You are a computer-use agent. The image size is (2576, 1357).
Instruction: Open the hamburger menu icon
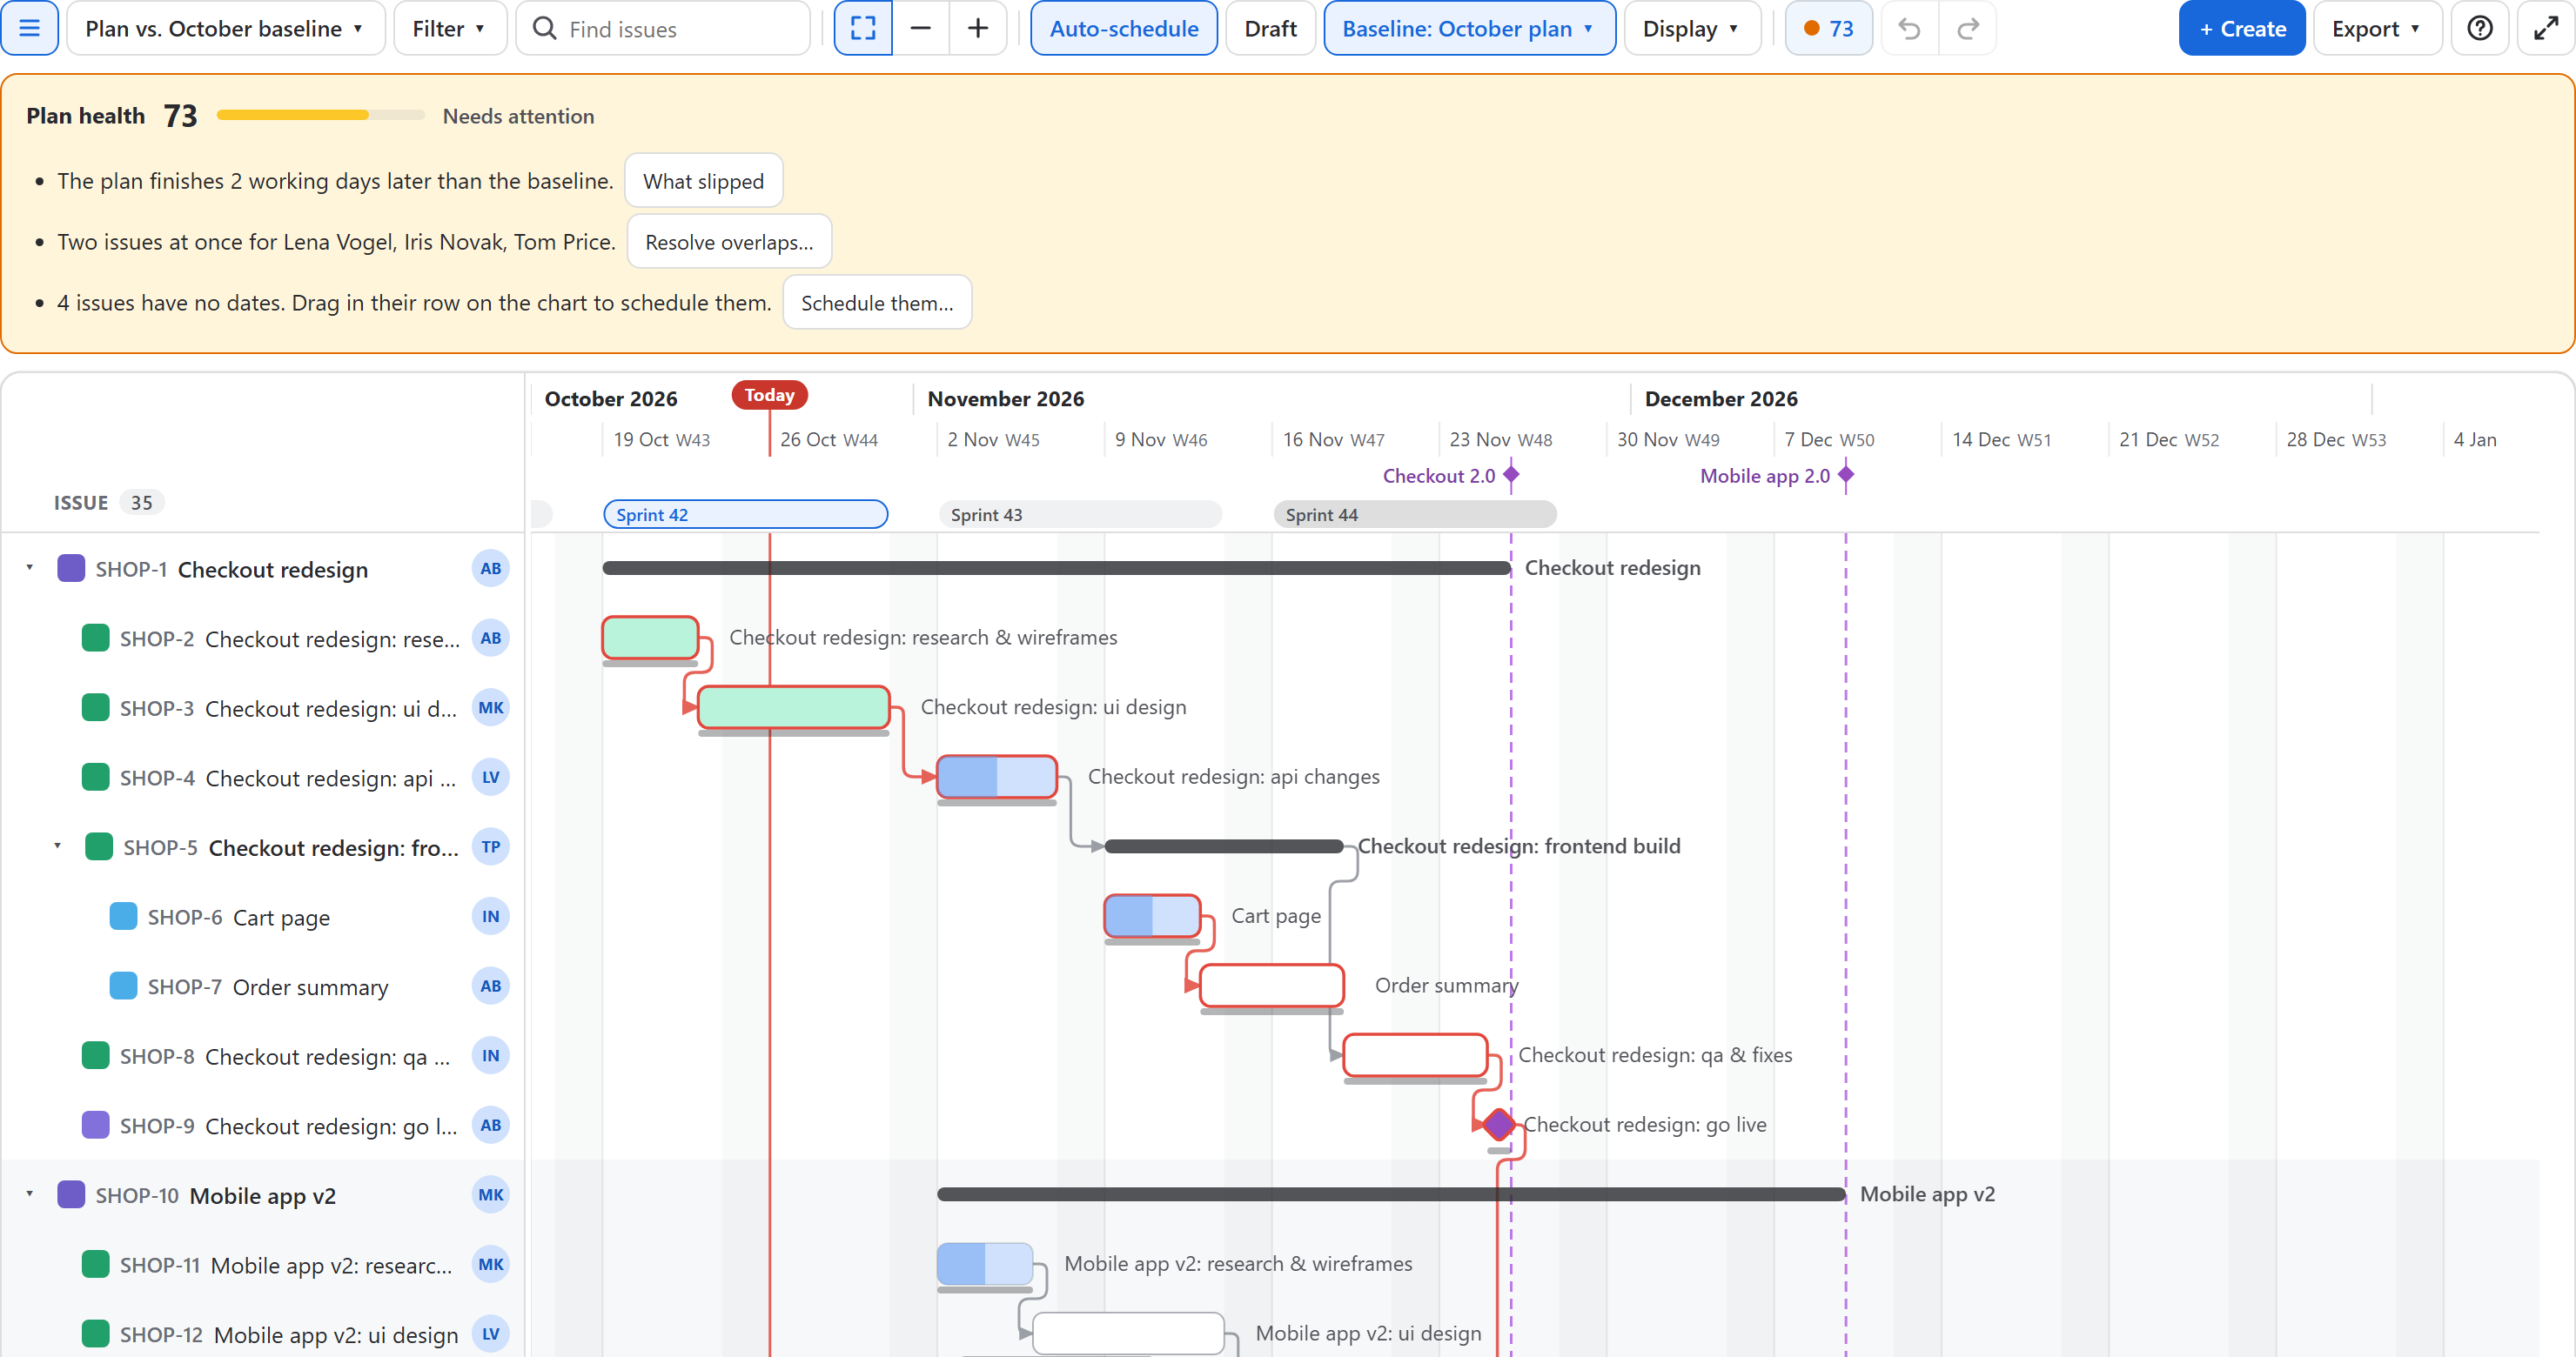pos(30,28)
